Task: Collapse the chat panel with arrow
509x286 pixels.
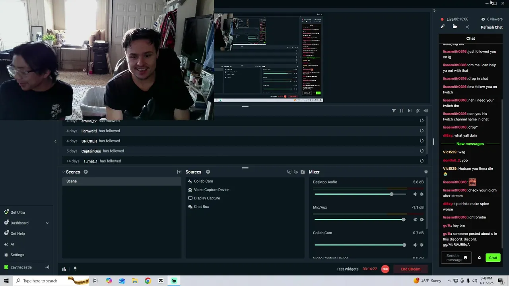Action: pyautogui.click(x=434, y=11)
